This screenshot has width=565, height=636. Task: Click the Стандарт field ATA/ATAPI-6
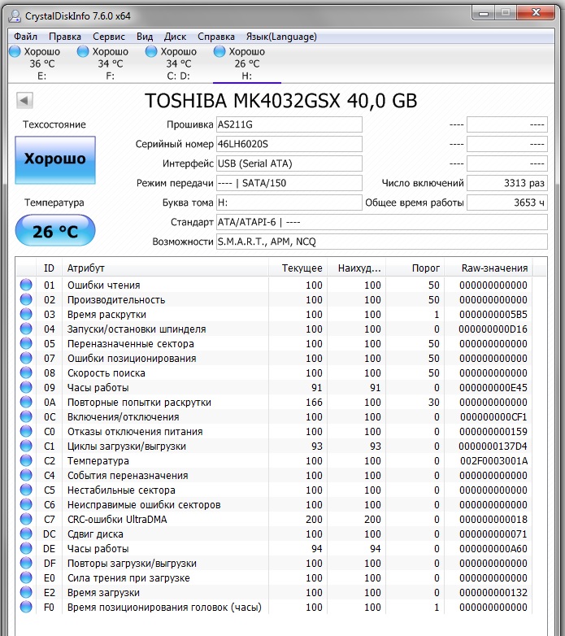pos(382,222)
